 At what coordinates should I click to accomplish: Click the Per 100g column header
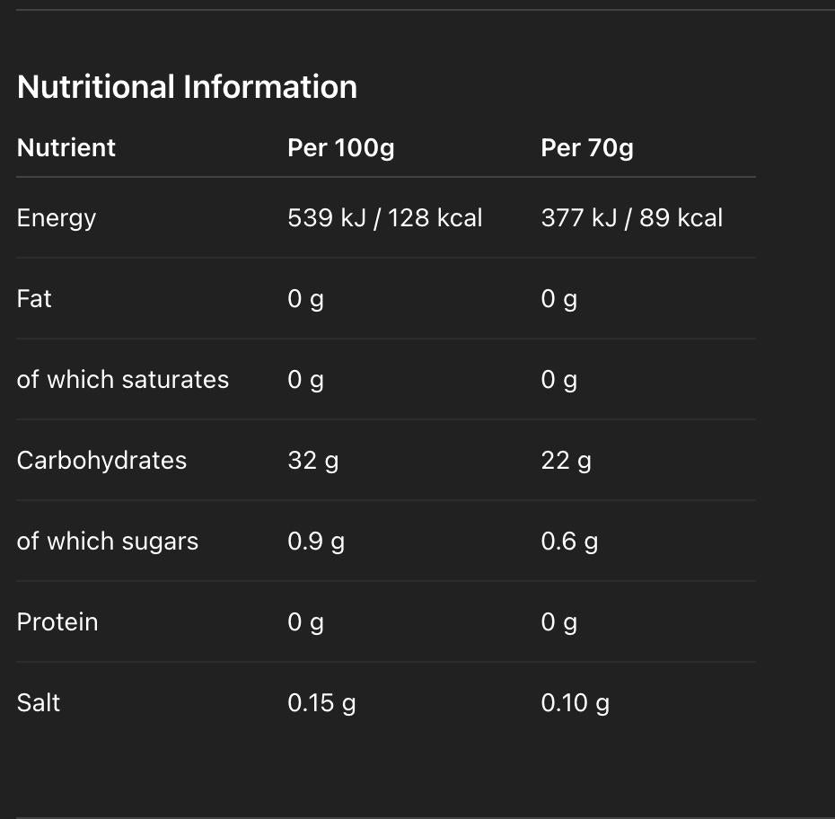click(x=340, y=147)
